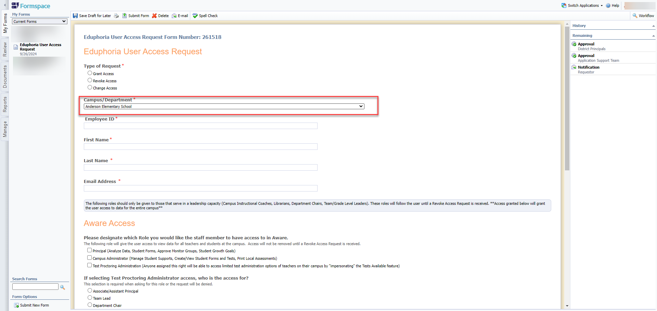Check the Test Proctoring Administration option

[x=90, y=265]
